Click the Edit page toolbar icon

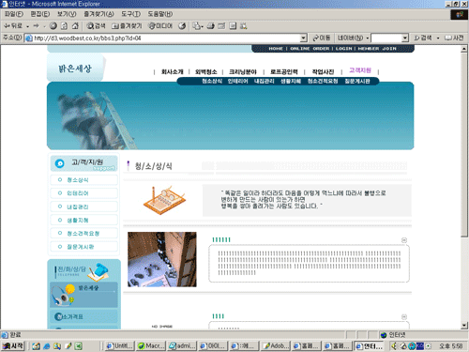click(x=221, y=26)
